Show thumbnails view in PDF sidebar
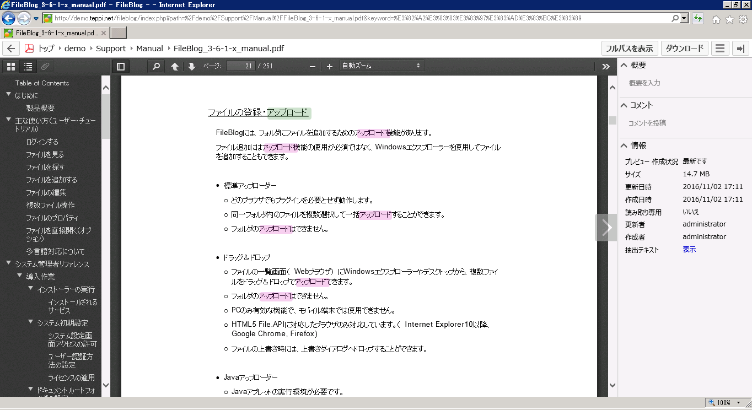 [10, 67]
